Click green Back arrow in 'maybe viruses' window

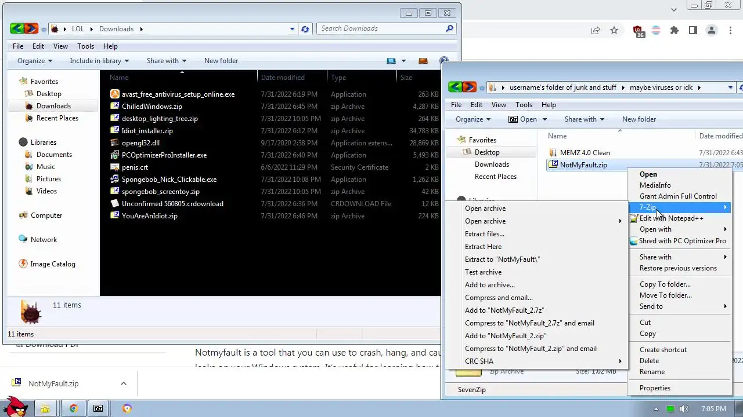(455, 87)
